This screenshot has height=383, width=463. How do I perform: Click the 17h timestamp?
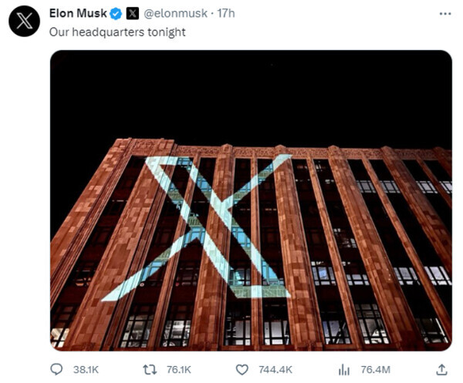point(227,14)
